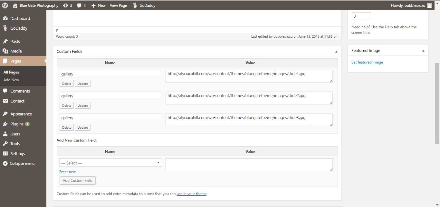Open the Media library section
Screen dimensions: 440x207
16,51
